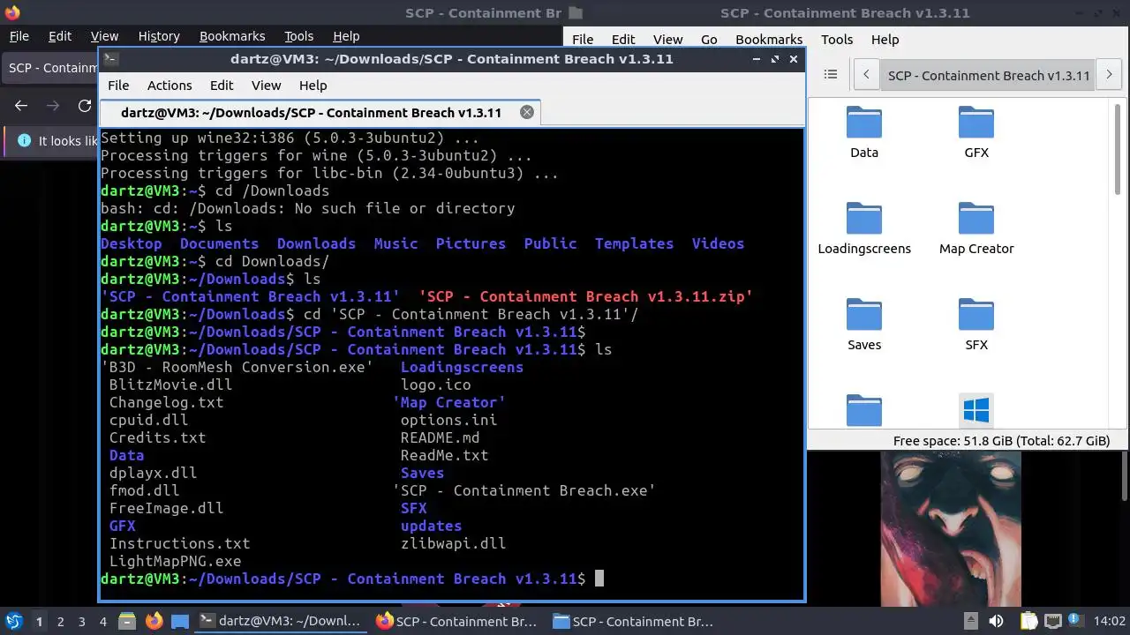Screen dimensions: 1130x635
Task: Close the terminal tab with X icon
Action: pos(527,112)
